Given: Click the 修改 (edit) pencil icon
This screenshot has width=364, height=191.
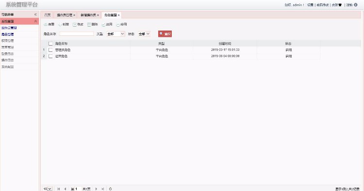Looking at the screenshot, I should coord(75,24).
